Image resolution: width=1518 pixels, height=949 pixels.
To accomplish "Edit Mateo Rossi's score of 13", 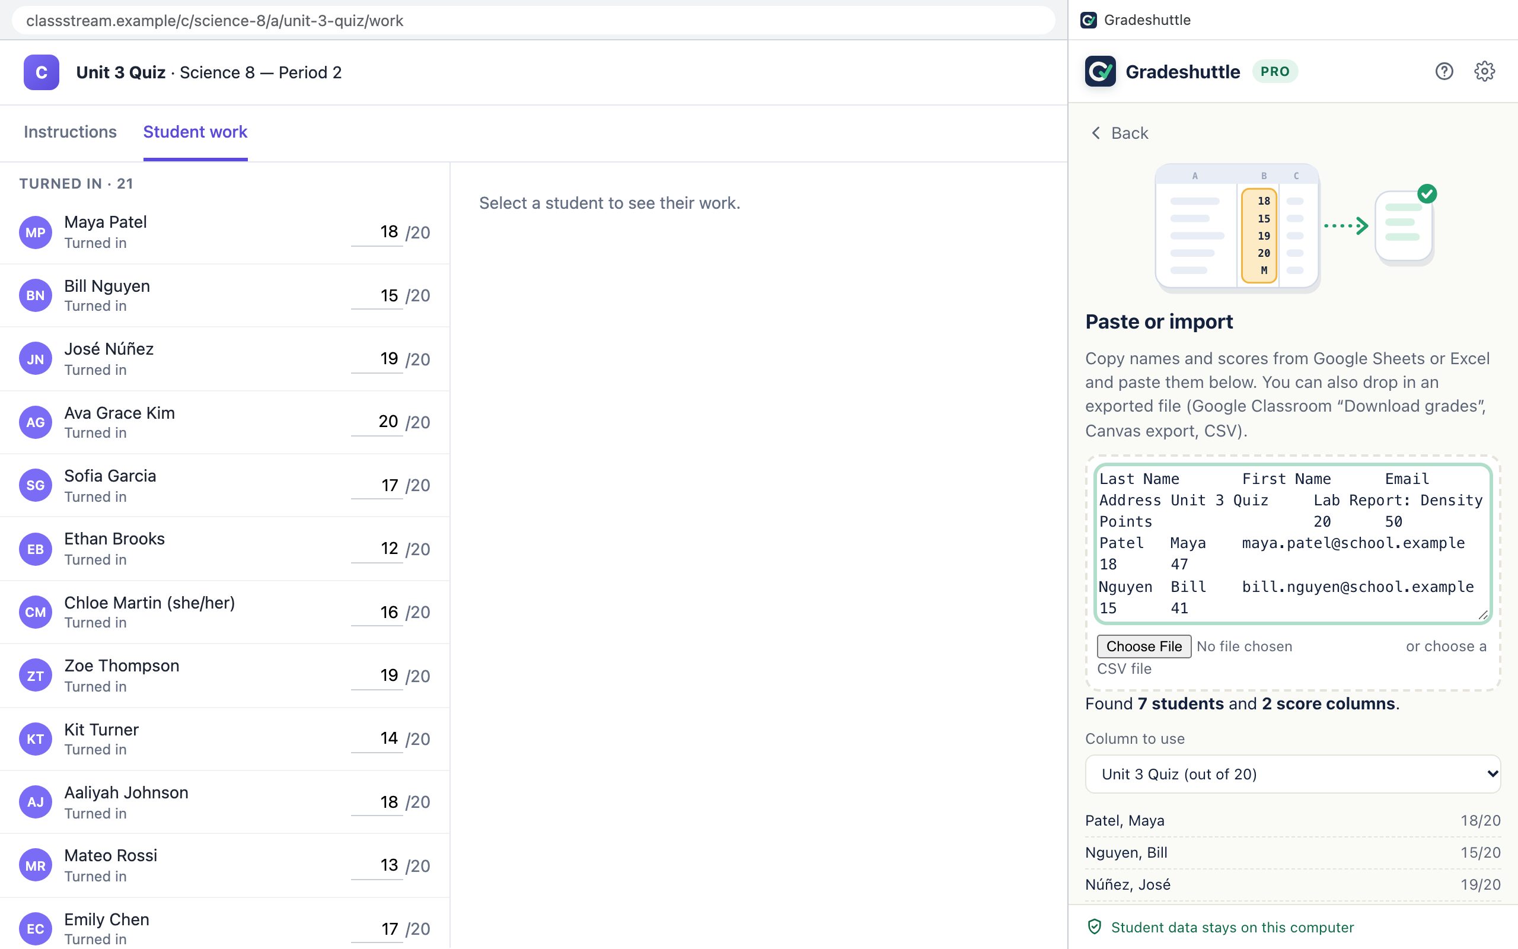I will (377, 865).
